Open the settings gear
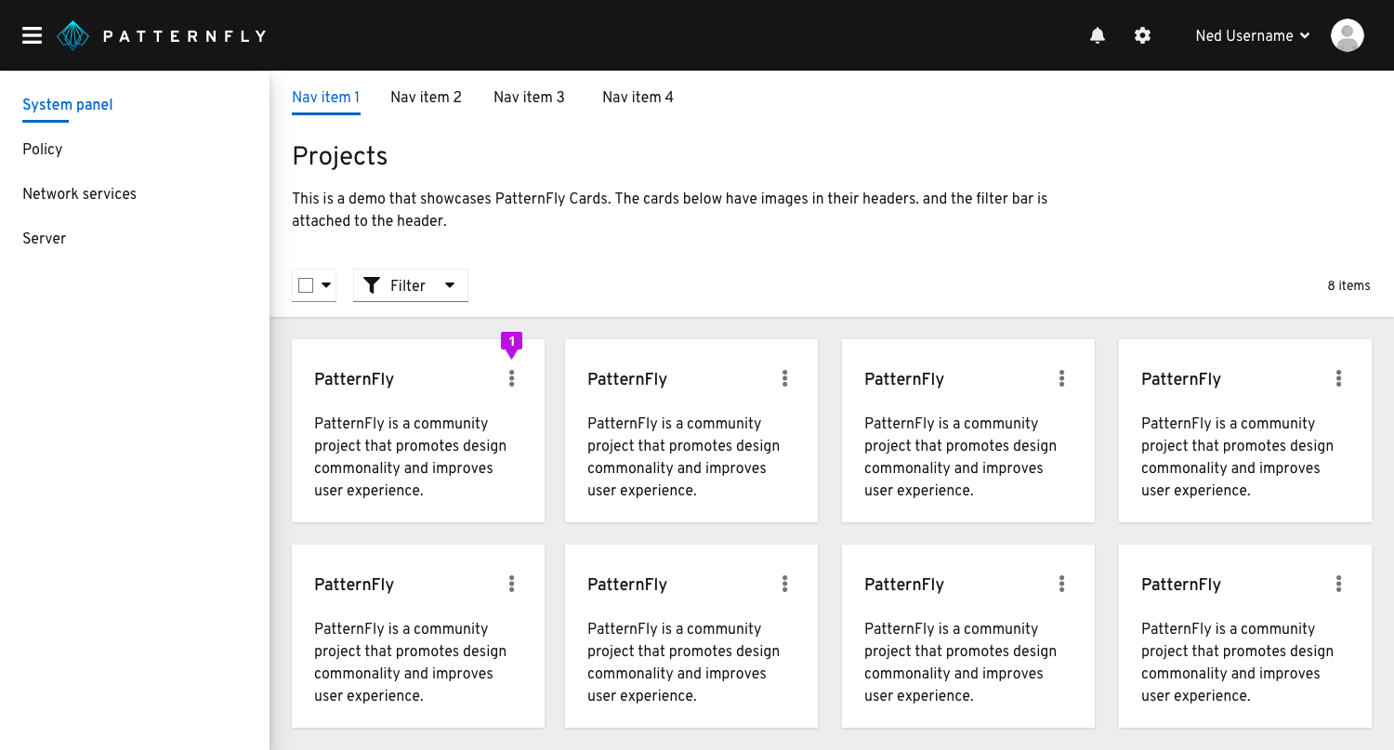 pos(1143,35)
